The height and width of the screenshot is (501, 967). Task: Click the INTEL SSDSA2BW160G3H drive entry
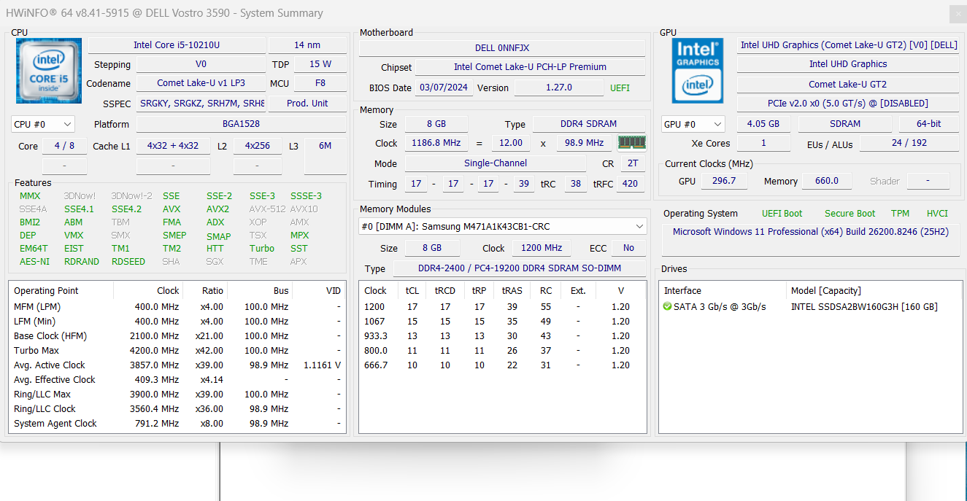pos(864,307)
